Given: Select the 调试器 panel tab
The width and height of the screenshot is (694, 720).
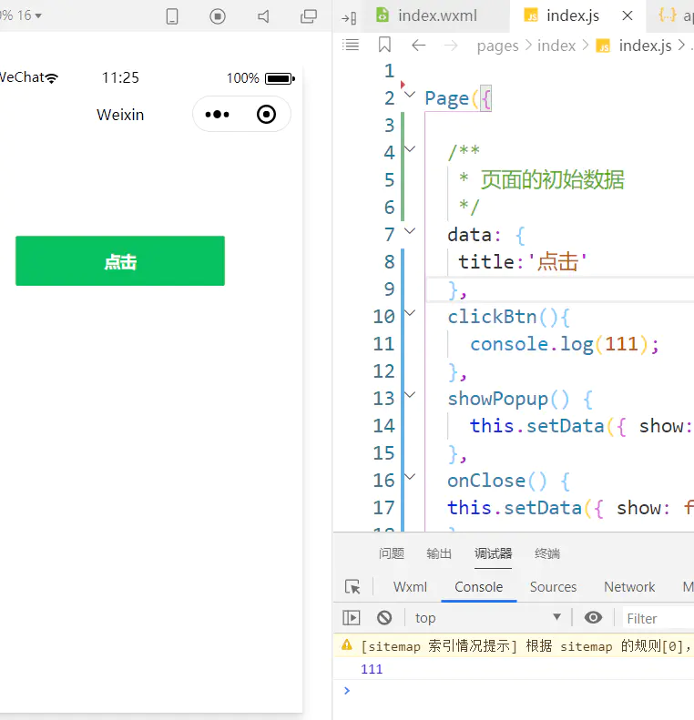Looking at the screenshot, I should tap(493, 553).
